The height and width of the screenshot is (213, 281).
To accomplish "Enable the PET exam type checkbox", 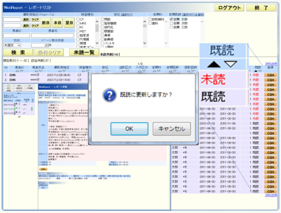I will coord(78,31).
